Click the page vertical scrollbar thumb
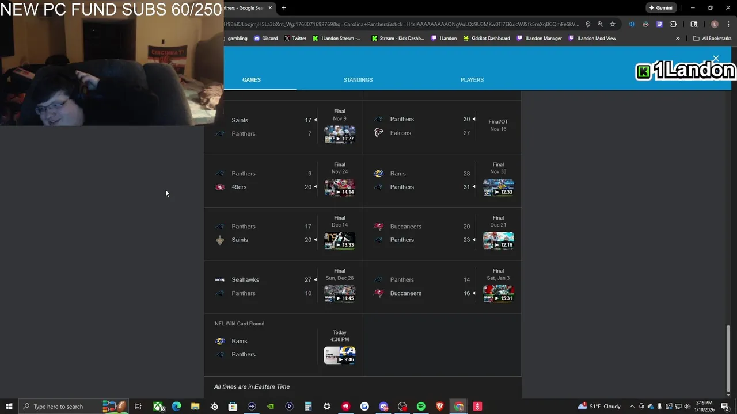 click(x=728, y=358)
